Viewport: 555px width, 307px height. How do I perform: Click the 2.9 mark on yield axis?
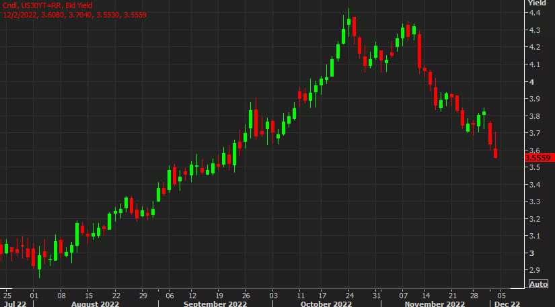(532, 270)
